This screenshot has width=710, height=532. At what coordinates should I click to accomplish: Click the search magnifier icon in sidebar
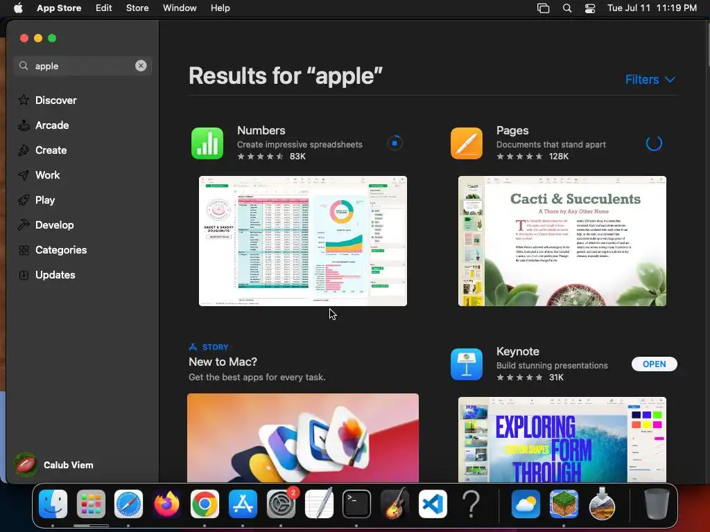click(x=24, y=66)
